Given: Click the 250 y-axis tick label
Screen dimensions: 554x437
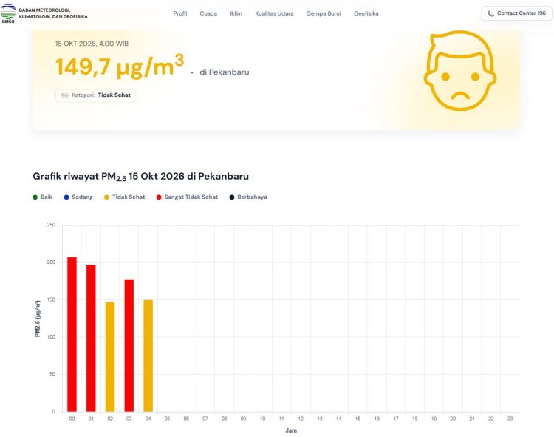Looking at the screenshot, I should [x=51, y=225].
